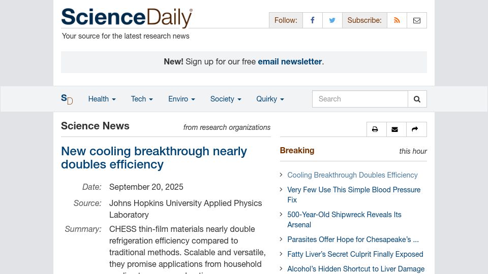
Task: Click the summary text about CHESS thin-film materials
Action: tap(188, 250)
